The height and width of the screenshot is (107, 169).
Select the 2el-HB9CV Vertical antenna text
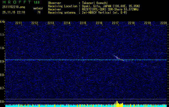click(105, 13)
